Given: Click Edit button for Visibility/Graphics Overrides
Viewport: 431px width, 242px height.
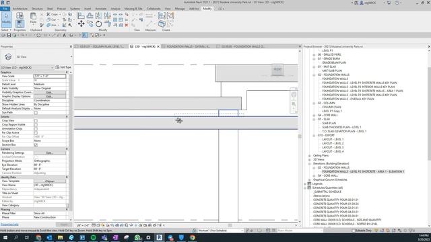Looking at the screenshot, I should coord(49,93).
